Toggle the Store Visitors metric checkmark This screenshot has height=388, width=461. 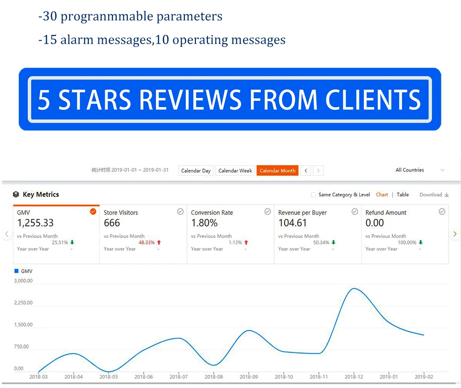[180, 212]
